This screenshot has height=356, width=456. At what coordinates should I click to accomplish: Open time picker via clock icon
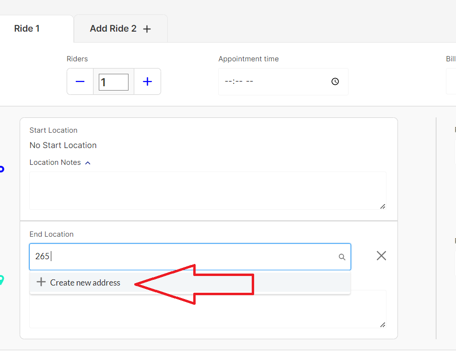(335, 81)
